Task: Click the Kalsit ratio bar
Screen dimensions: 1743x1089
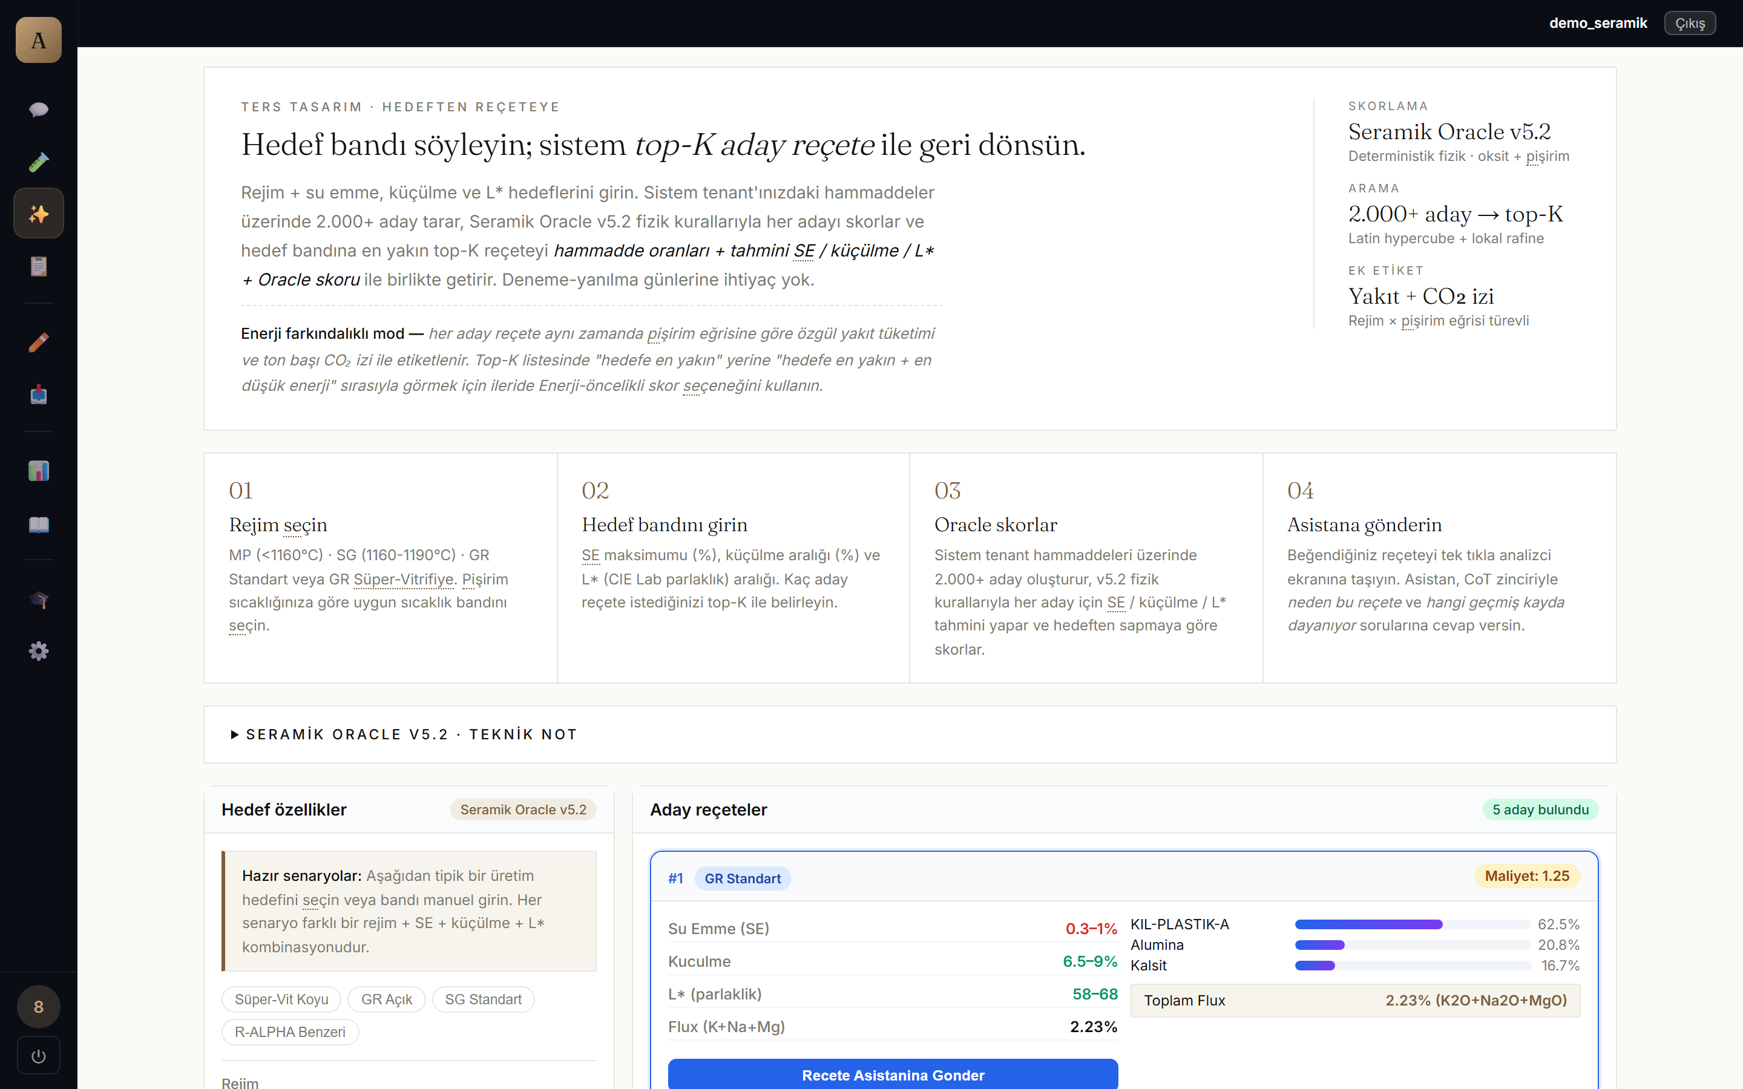Action: click(x=1413, y=965)
